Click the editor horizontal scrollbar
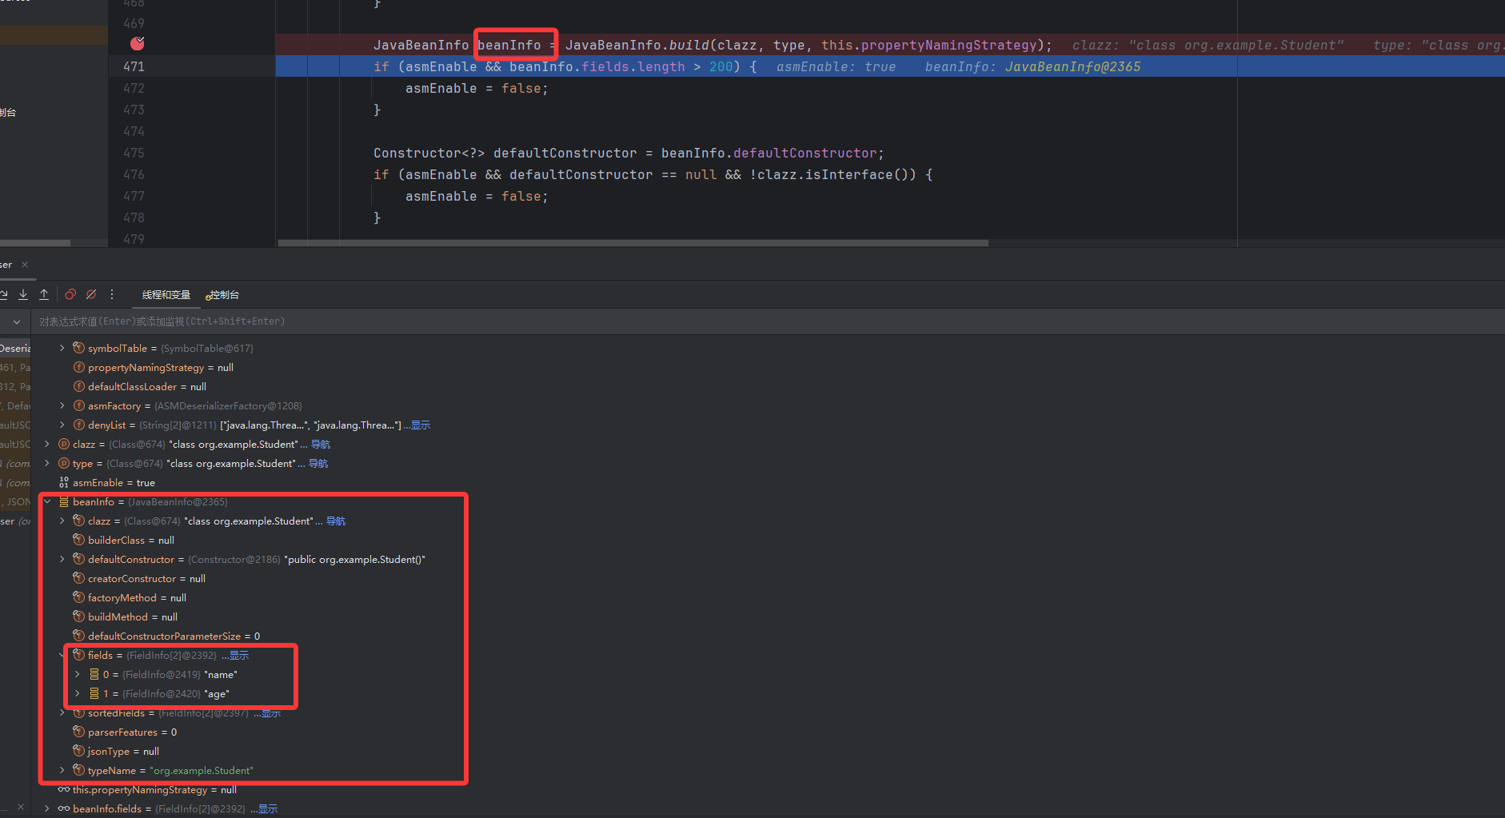Screen dimensions: 1505x818 632,243
